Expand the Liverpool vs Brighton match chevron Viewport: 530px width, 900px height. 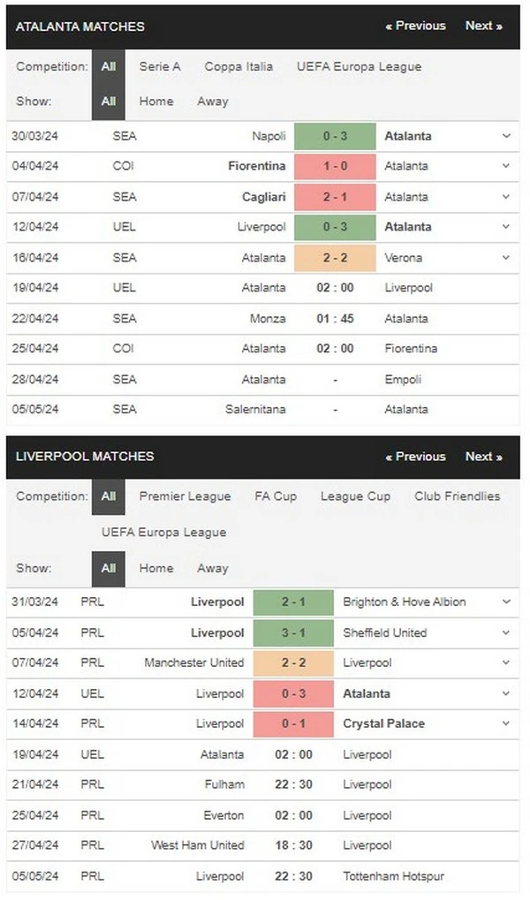click(506, 601)
